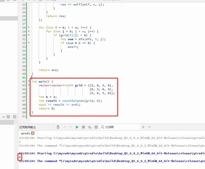Click the 应用程序输出 pane title
This screenshot has width=205, height=169.
pyautogui.click(x=27, y=127)
